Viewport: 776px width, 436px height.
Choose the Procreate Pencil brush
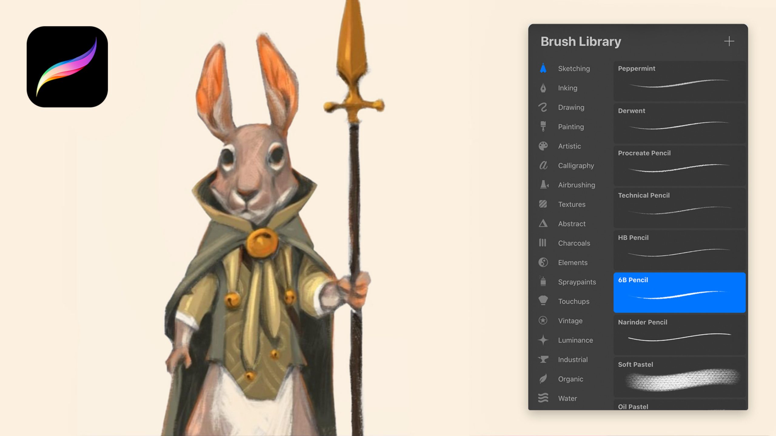point(679,166)
